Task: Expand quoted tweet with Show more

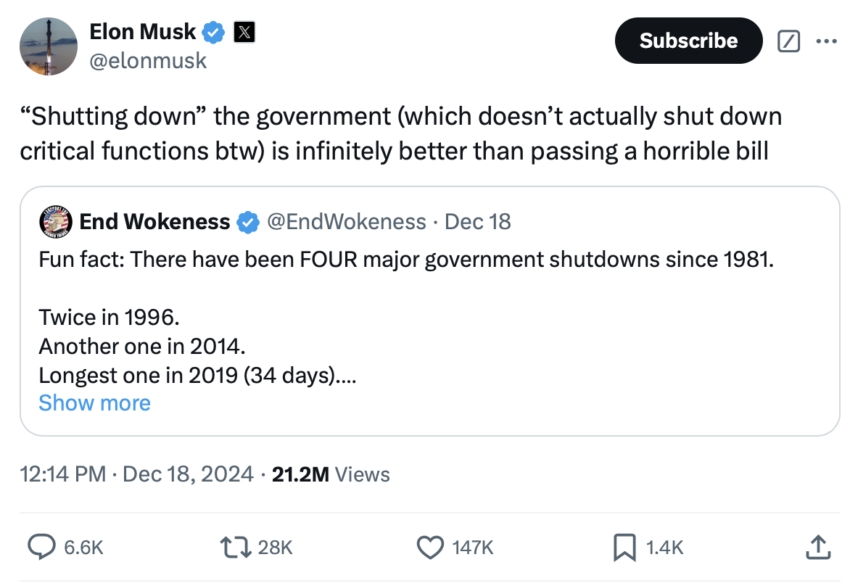Action: (94, 403)
